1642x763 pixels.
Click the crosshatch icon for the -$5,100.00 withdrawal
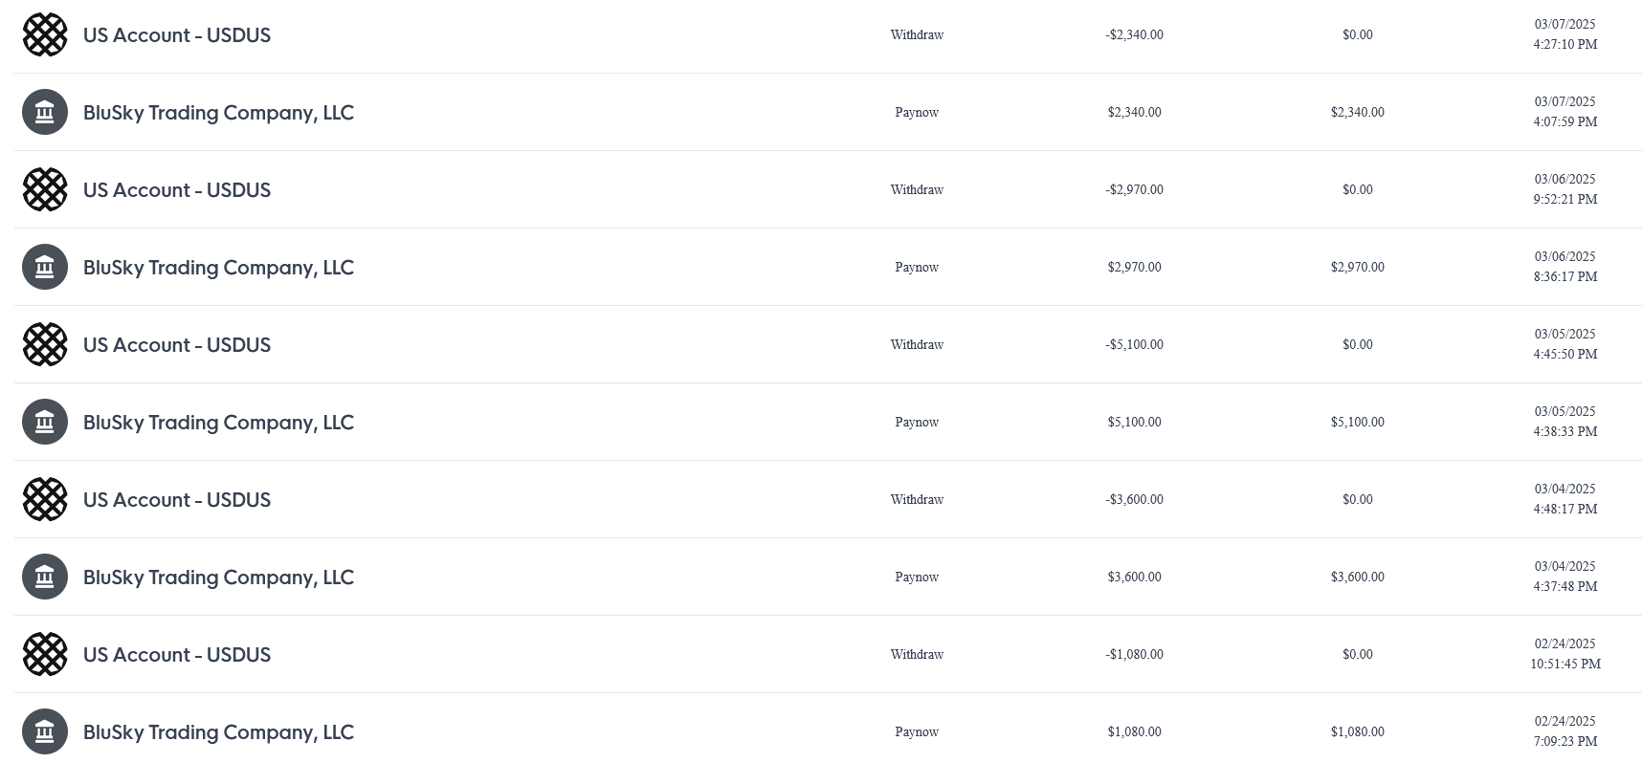(x=45, y=344)
